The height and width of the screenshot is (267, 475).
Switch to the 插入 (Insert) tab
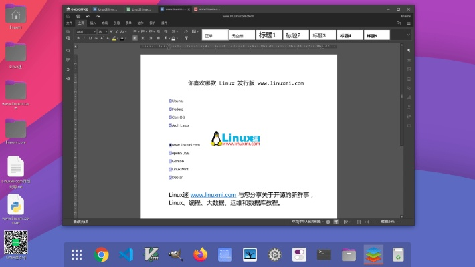pos(93,23)
